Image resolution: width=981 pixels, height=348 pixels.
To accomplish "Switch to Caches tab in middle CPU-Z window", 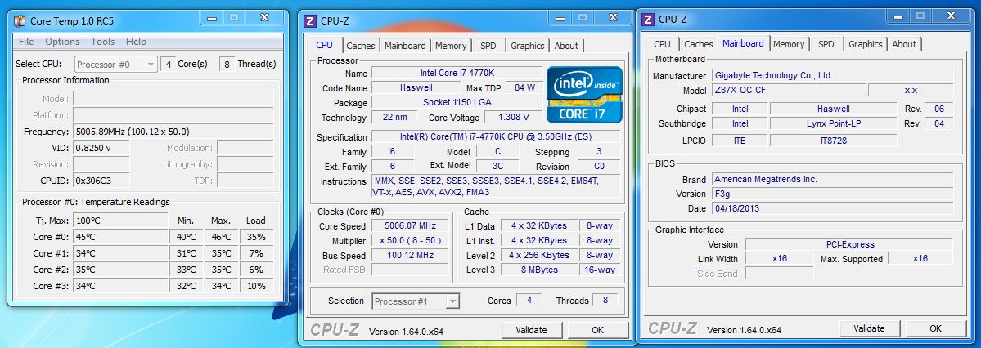I will pyautogui.click(x=361, y=46).
